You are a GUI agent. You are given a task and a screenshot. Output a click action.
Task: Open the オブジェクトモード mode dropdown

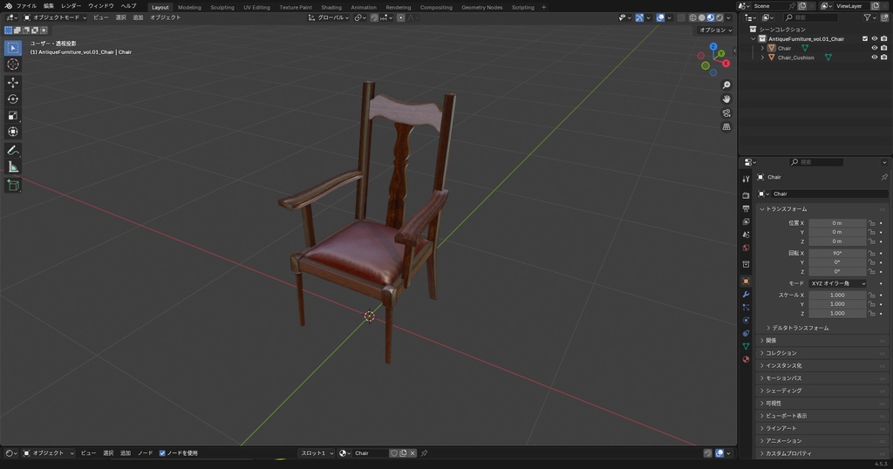click(55, 17)
